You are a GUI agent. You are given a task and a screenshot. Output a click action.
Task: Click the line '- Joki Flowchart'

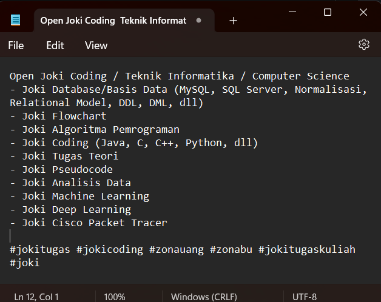58,116
